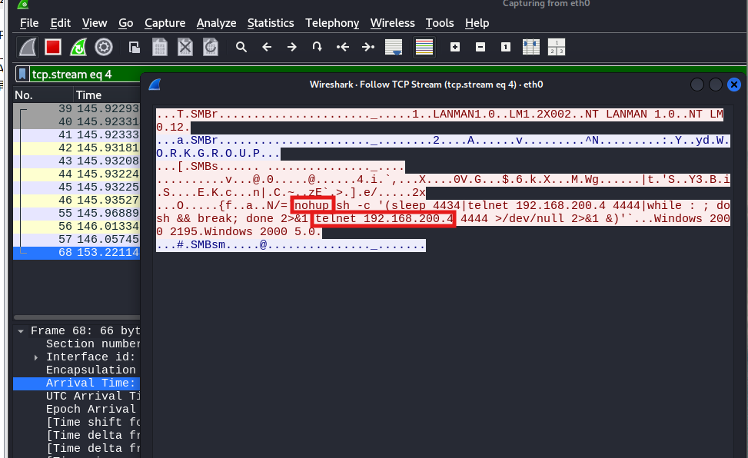
Task: Open the File menu
Action: pyautogui.click(x=29, y=23)
